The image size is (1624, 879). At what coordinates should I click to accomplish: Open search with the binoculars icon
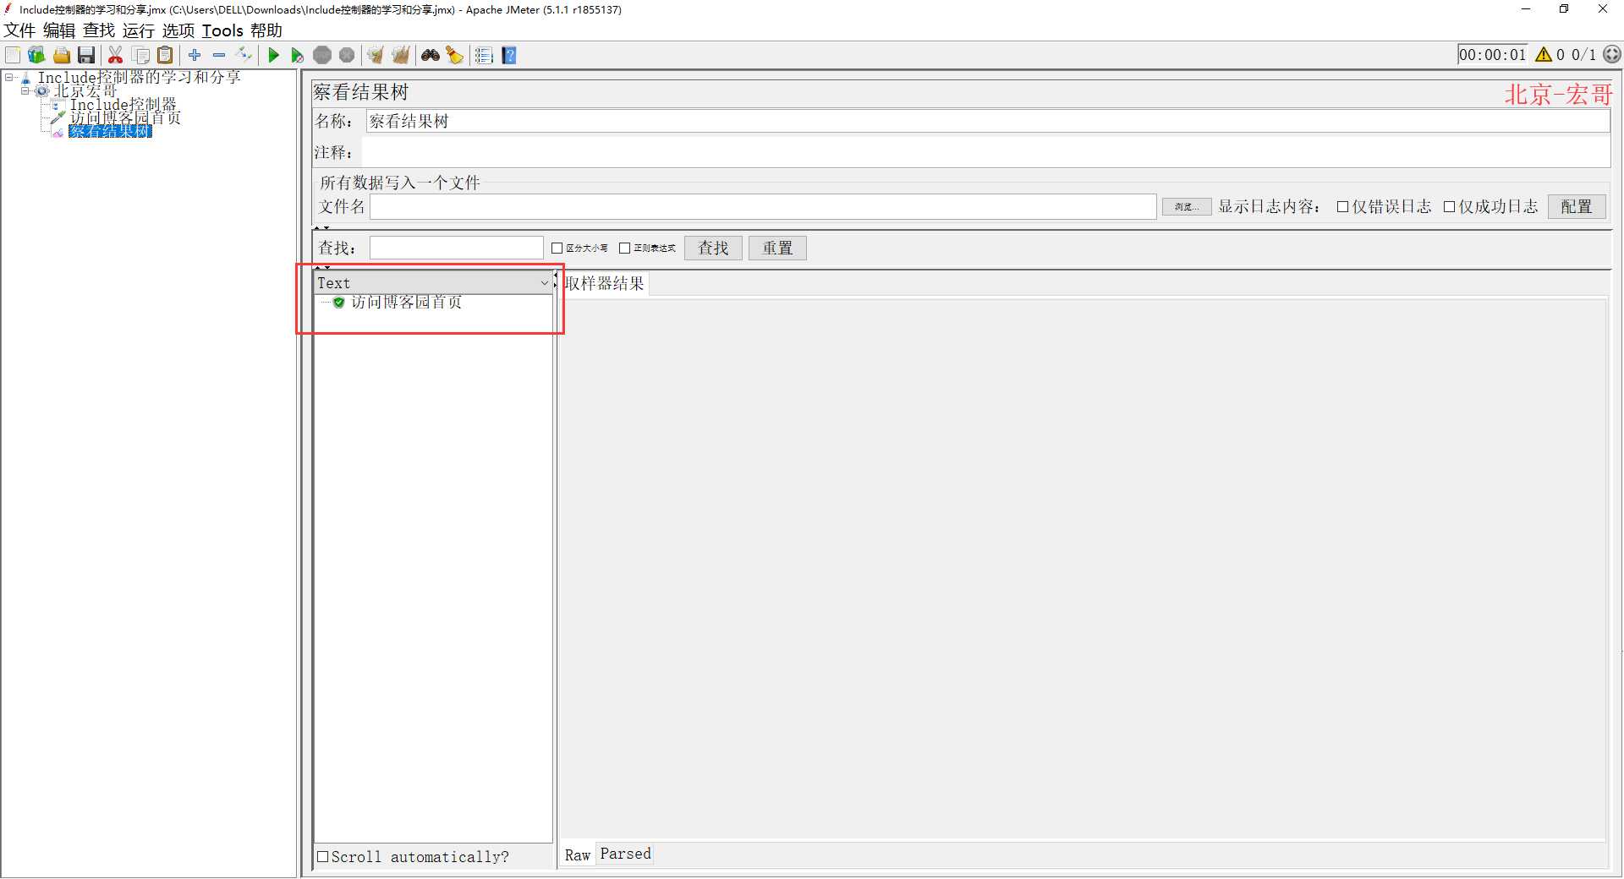click(x=431, y=55)
